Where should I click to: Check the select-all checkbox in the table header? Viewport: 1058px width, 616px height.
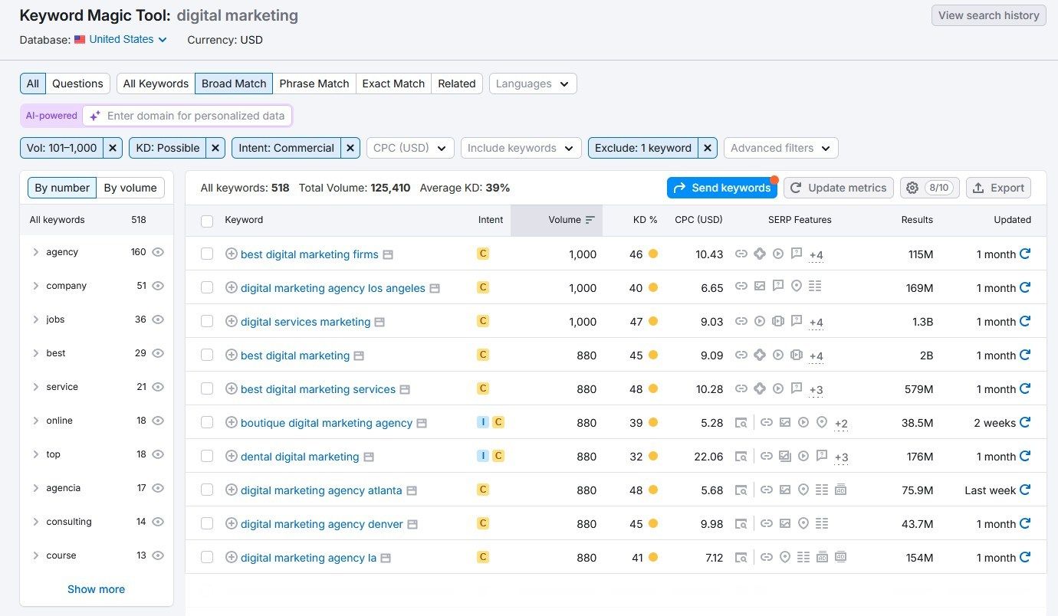[207, 220]
